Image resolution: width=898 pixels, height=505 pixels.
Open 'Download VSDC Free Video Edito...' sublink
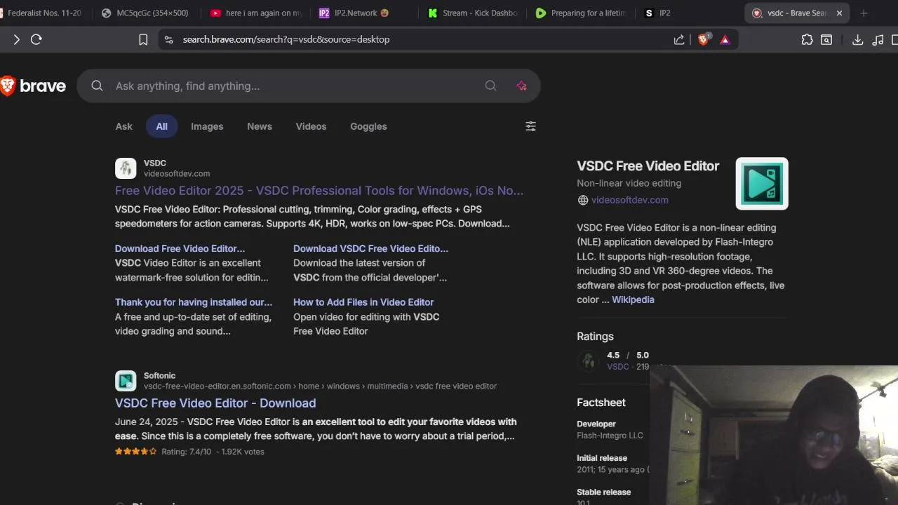point(370,248)
